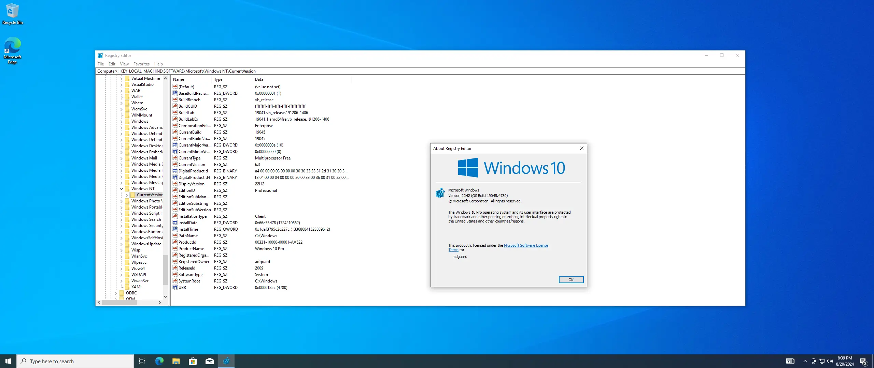This screenshot has width=874, height=368.
Task: Click the Registry Editor taskbar icon
Action: pos(226,361)
